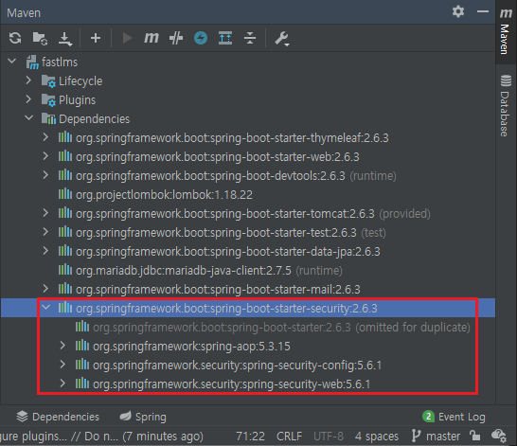
Task: Expand the Plugins node
Action: (28, 99)
